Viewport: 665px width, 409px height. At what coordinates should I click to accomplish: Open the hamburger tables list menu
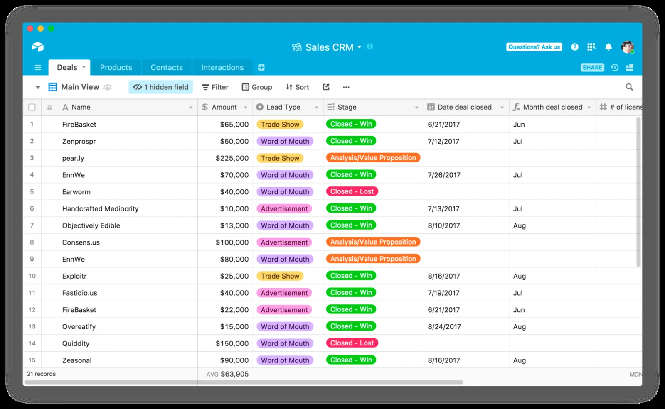coord(38,68)
